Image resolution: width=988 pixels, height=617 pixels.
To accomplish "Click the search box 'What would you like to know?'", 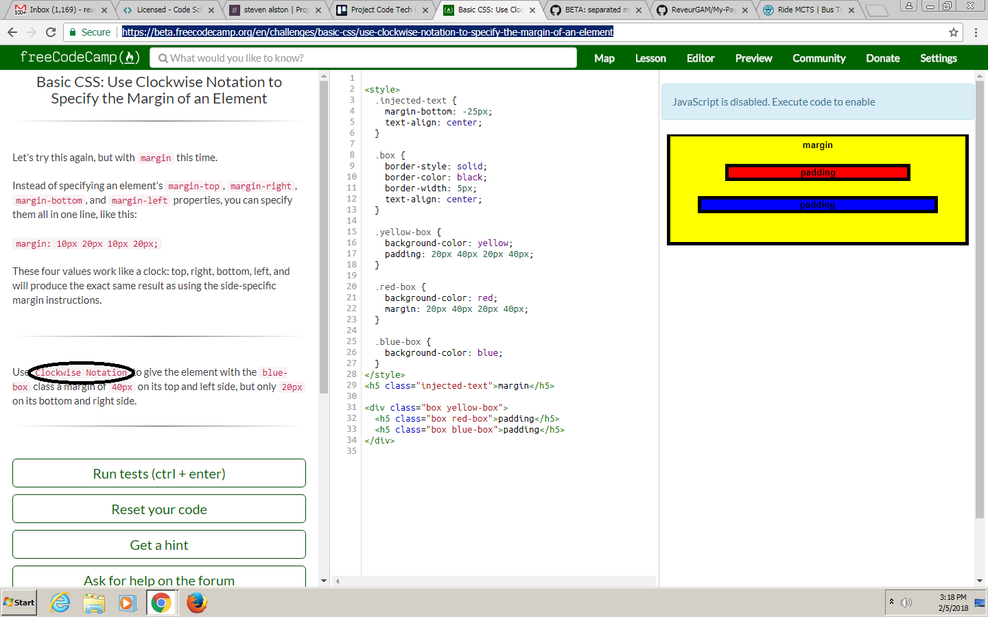I will coord(364,58).
